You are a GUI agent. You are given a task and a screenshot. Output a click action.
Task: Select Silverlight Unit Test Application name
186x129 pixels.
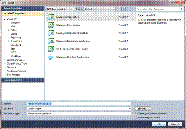[x=72, y=57]
